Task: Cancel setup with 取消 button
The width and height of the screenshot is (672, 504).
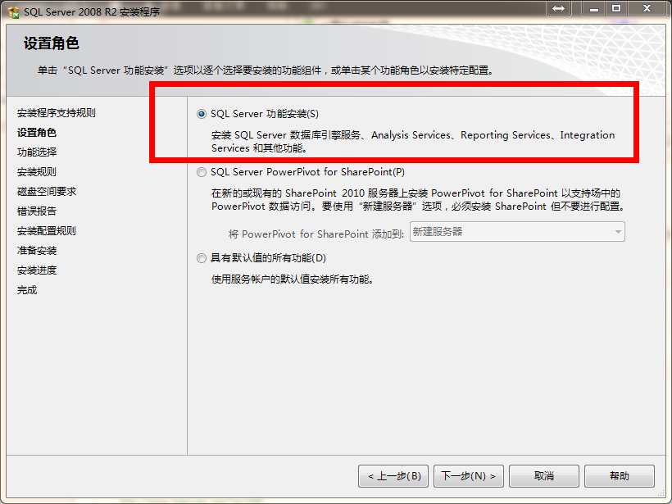Action: pos(544,476)
